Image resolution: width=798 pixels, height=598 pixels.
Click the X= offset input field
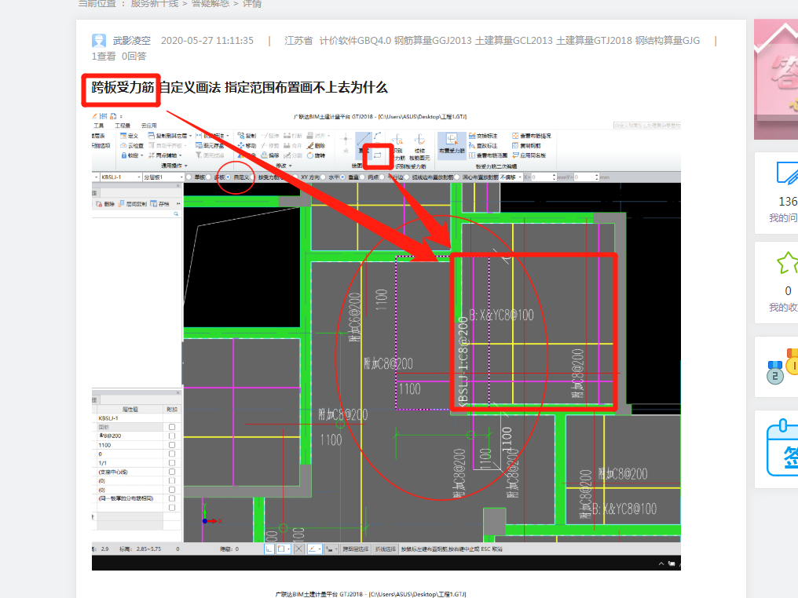pos(544,177)
